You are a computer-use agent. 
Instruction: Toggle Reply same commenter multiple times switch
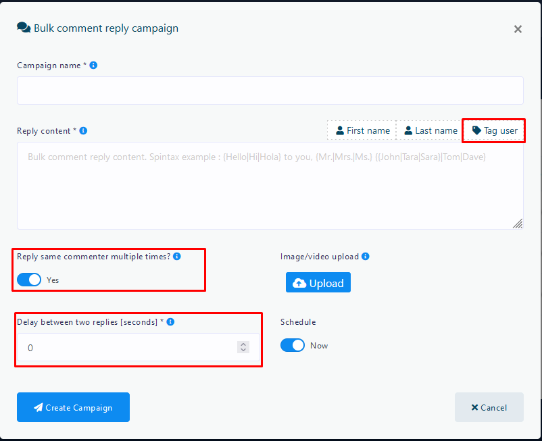29,280
